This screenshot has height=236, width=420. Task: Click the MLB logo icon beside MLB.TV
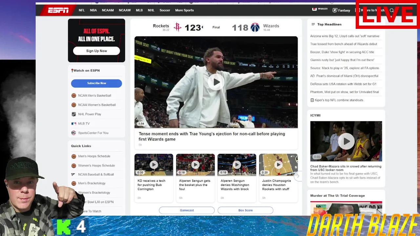coord(73,124)
